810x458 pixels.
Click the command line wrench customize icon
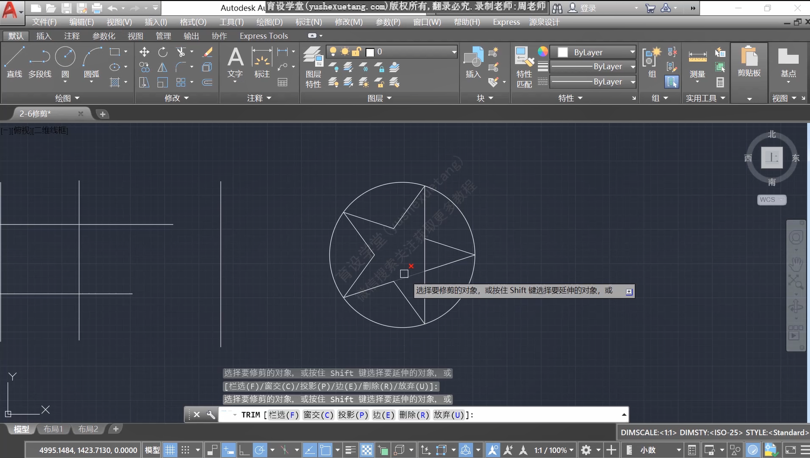point(211,415)
